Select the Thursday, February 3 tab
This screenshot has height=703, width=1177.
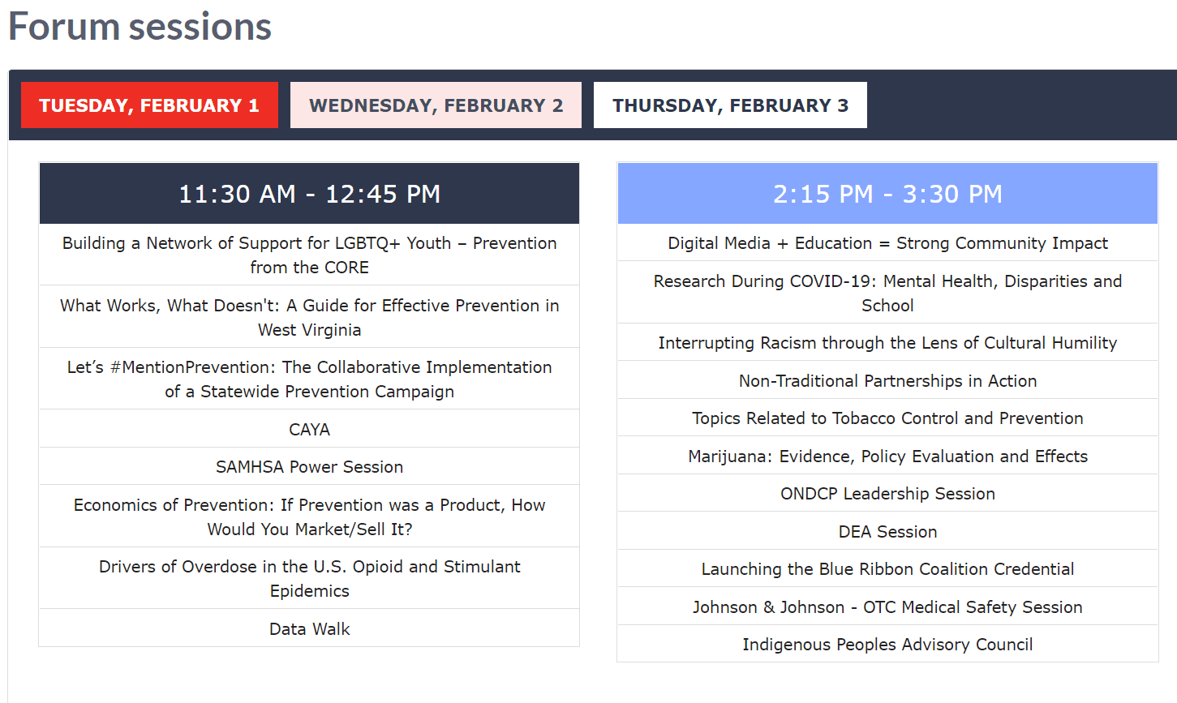[730, 105]
